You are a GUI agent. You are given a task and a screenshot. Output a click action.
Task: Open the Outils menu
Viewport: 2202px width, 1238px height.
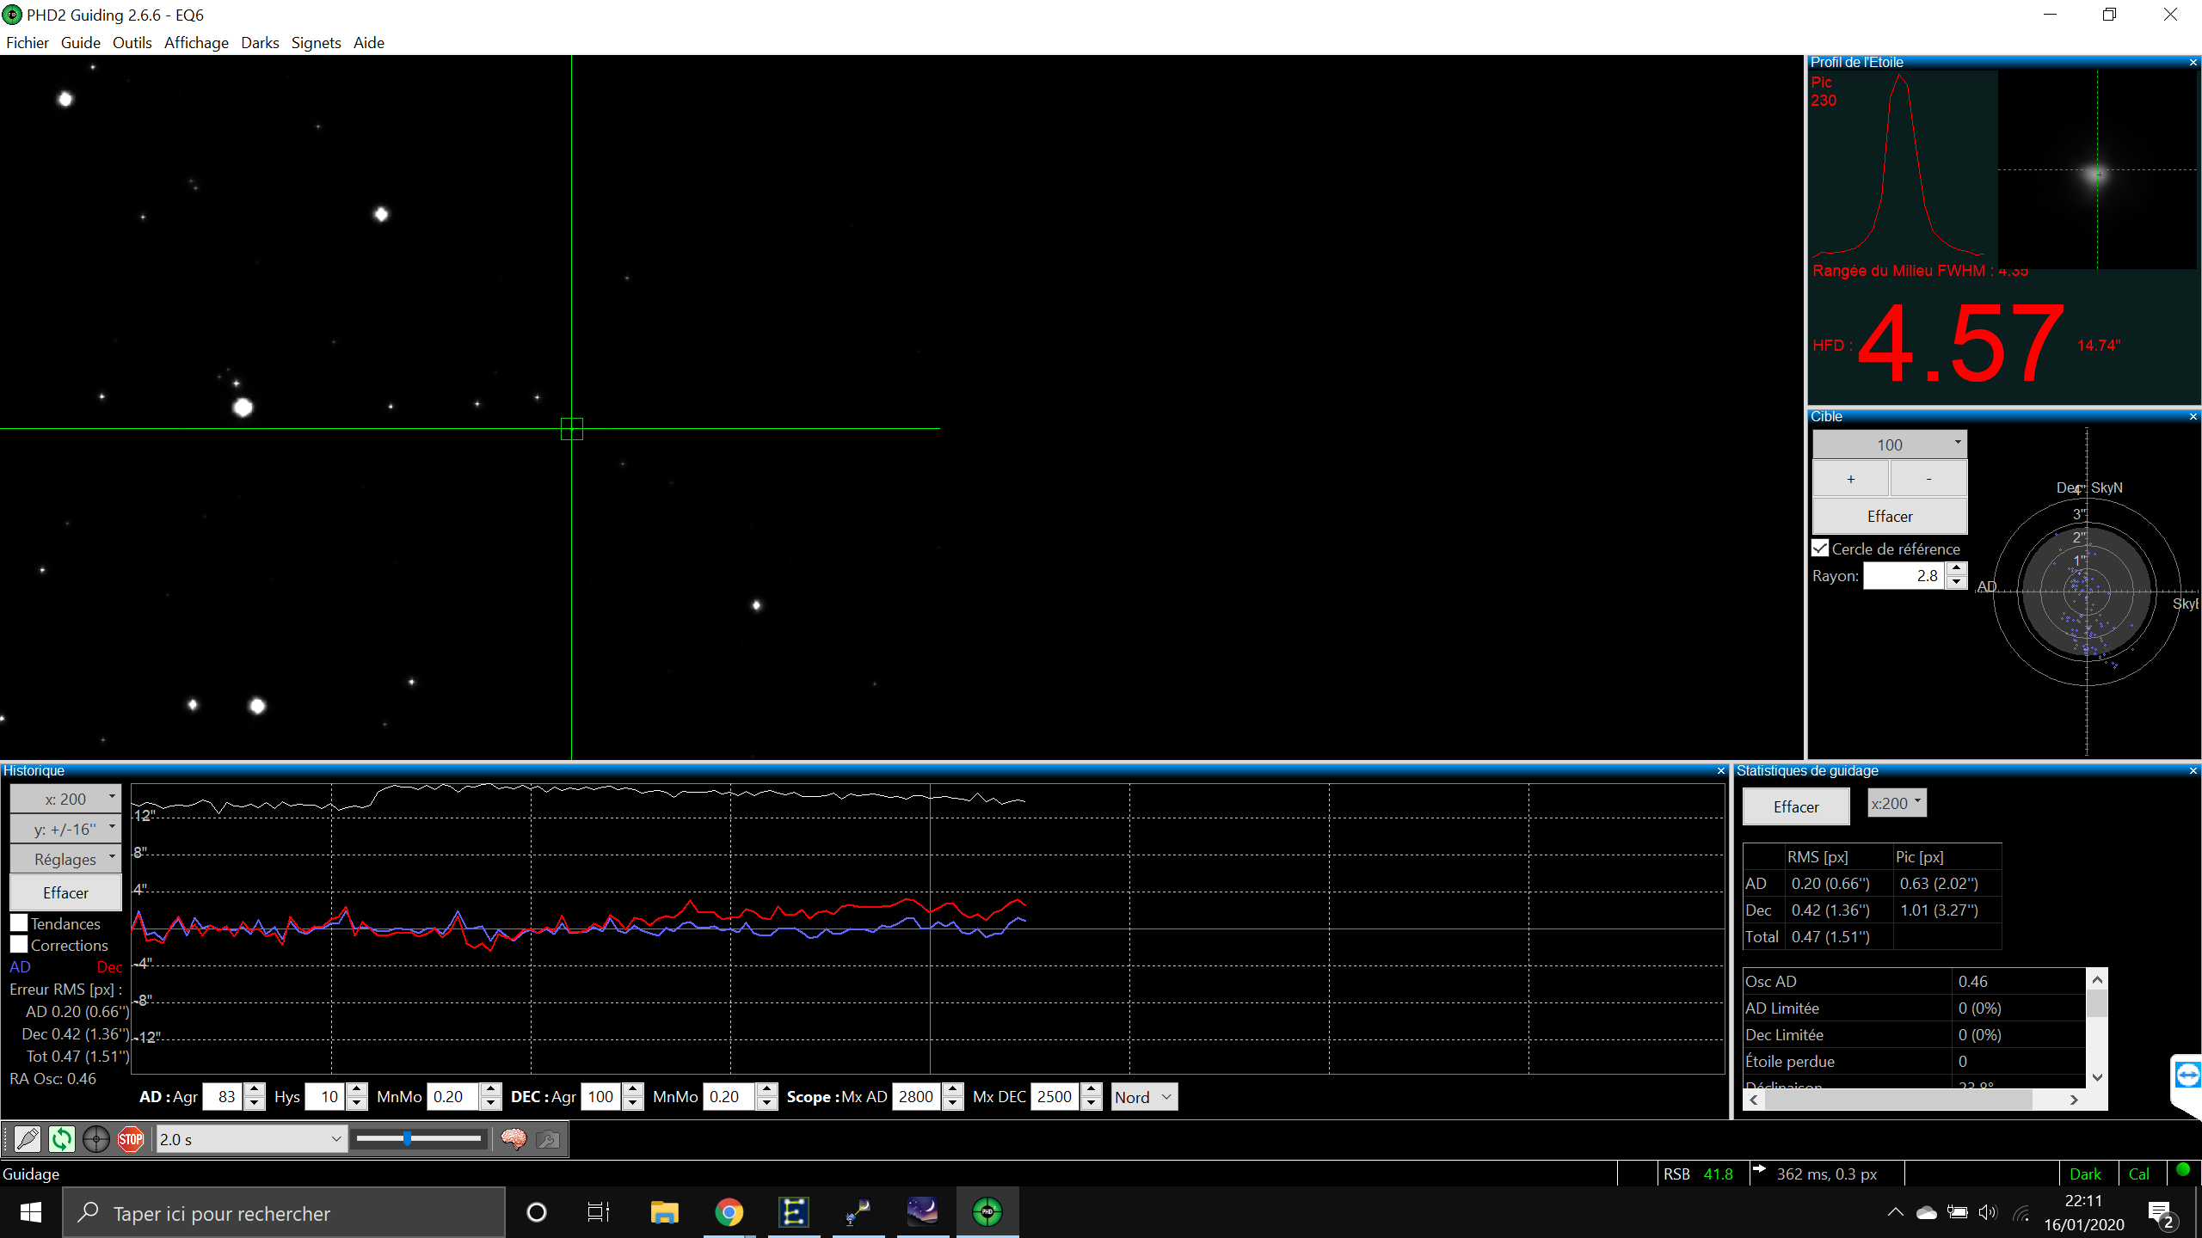coord(132,43)
